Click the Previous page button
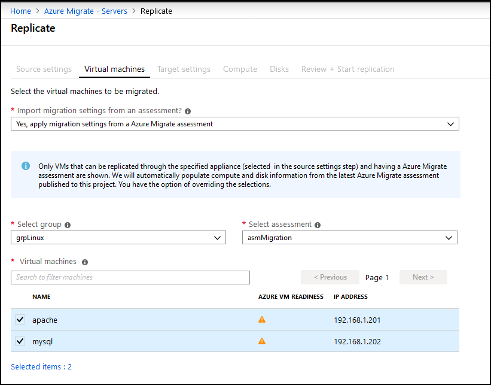491x385 pixels. pyautogui.click(x=330, y=277)
